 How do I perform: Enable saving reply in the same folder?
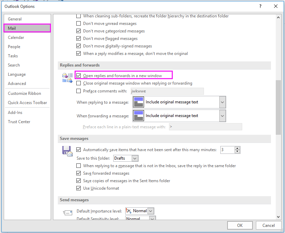coord(79,166)
